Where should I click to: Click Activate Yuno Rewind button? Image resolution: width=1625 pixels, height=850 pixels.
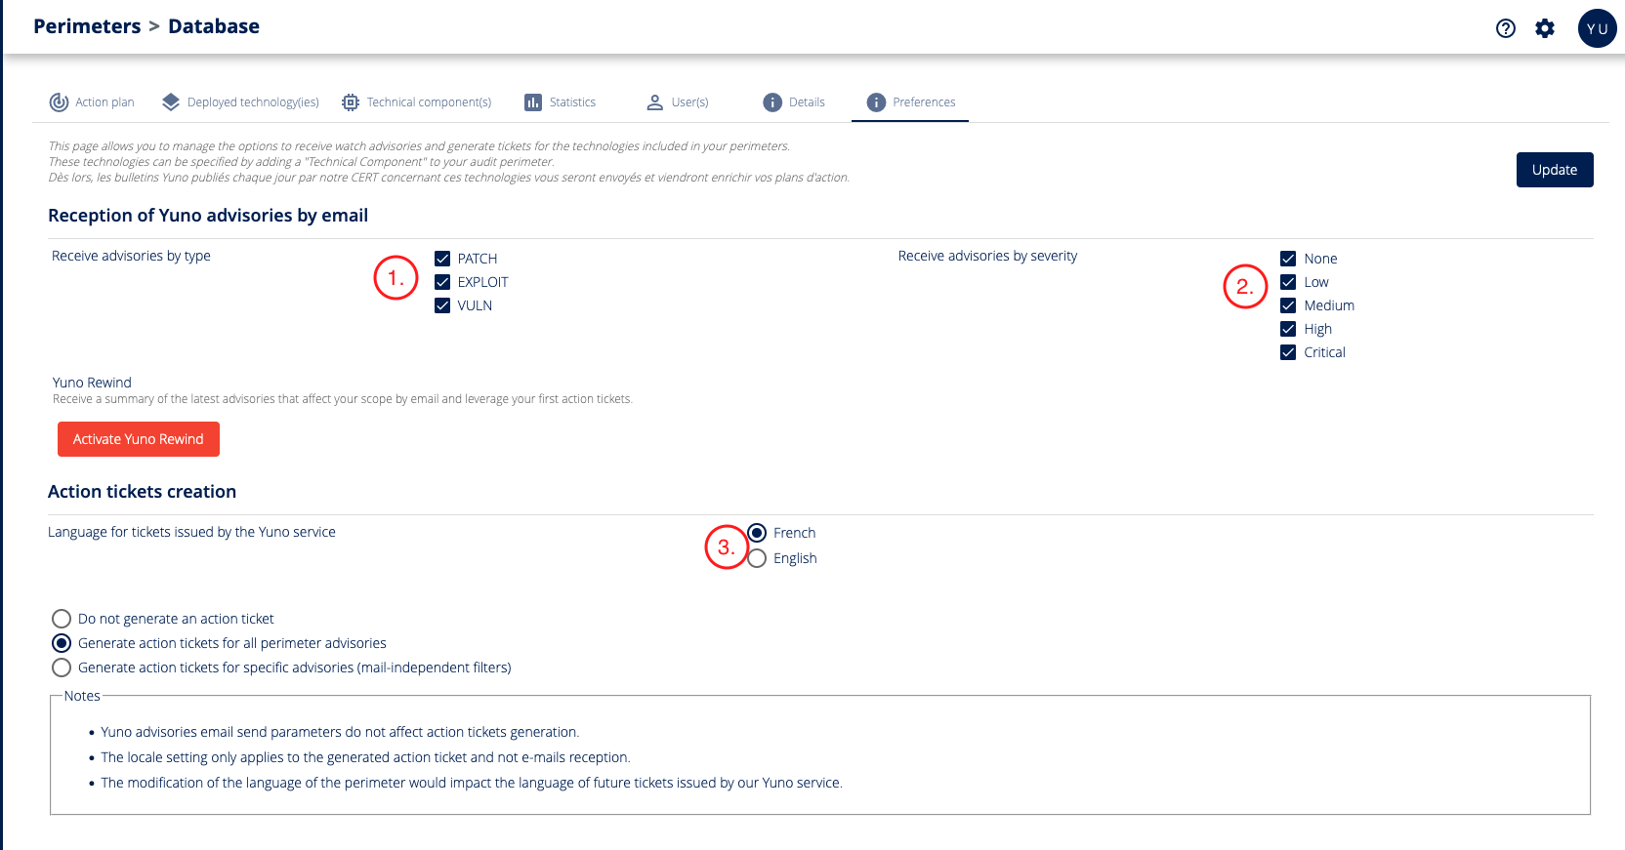coord(139,439)
